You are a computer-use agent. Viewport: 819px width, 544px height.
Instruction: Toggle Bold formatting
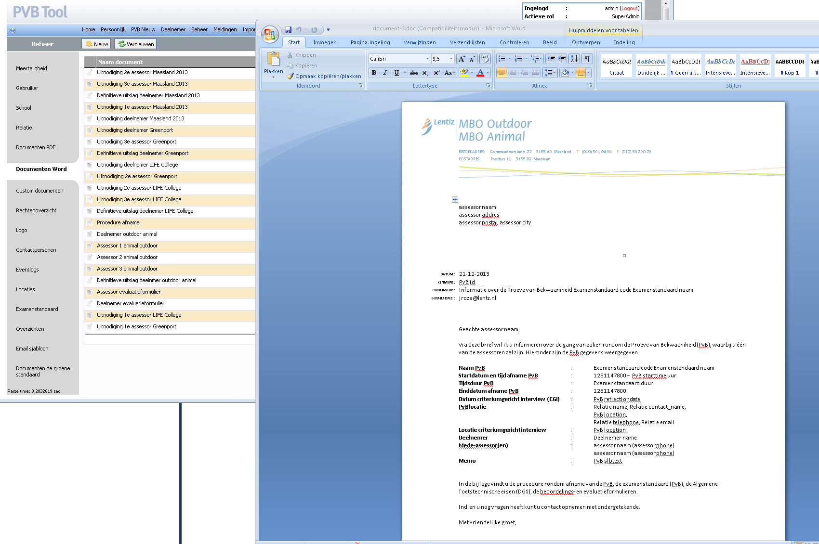coord(374,73)
